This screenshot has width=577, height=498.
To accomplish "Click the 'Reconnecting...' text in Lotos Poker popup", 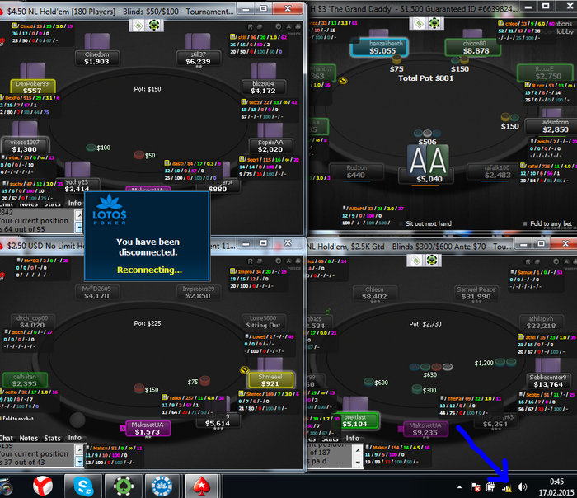I will coord(149,270).
